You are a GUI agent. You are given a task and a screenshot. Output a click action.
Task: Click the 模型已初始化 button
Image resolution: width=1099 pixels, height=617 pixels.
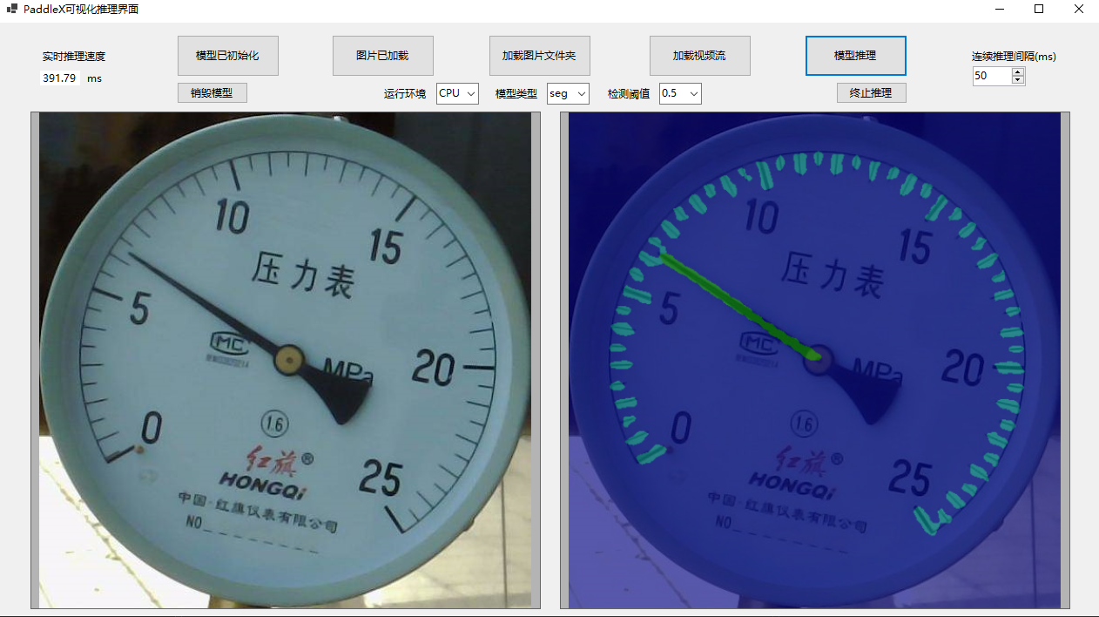pos(227,56)
